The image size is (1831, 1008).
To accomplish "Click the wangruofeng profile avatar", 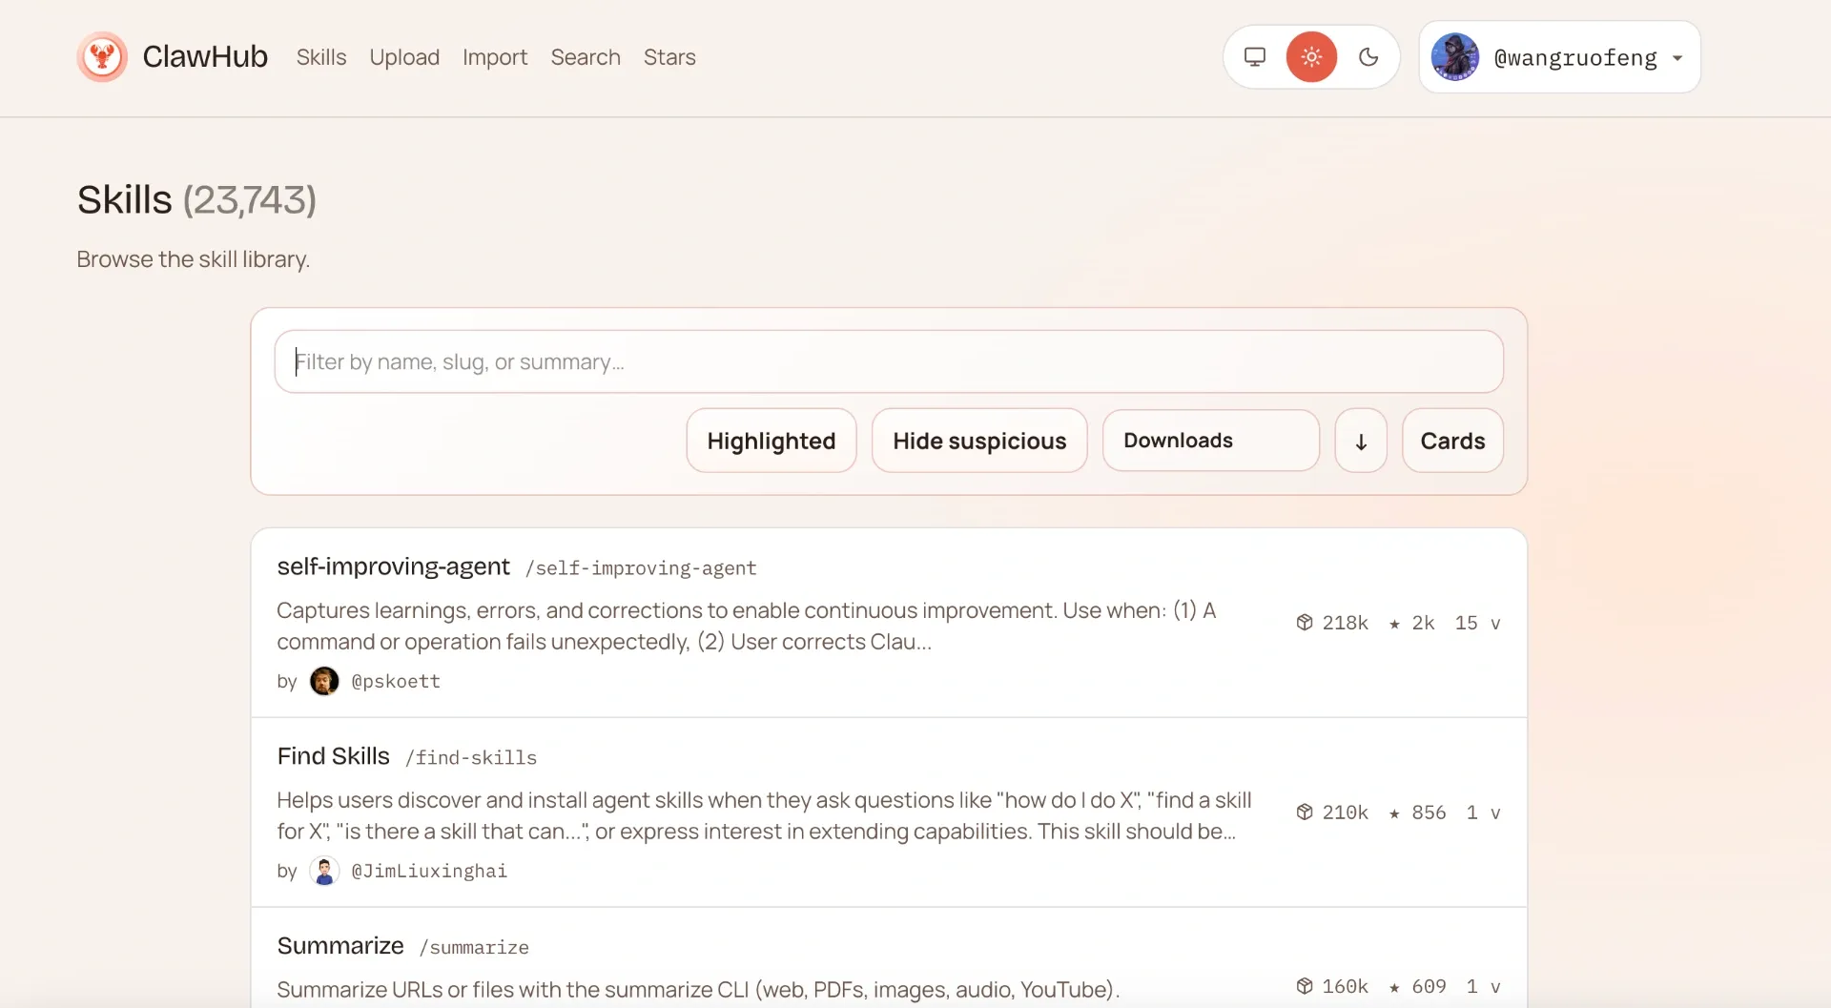I will [1454, 57].
